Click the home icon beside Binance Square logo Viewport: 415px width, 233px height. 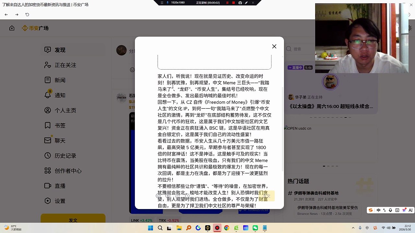tap(12, 28)
